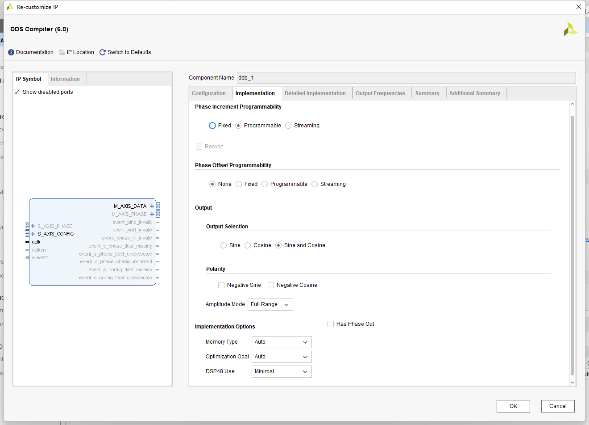This screenshot has width=589, height=425.
Task: Click the aclk port label
Action: pos(36,242)
